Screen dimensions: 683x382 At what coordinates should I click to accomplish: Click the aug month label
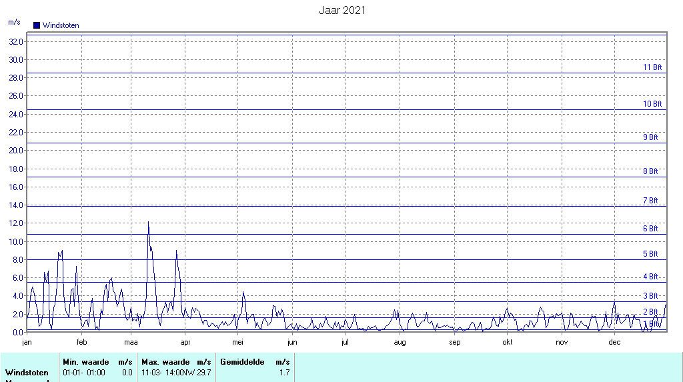pos(400,343)
